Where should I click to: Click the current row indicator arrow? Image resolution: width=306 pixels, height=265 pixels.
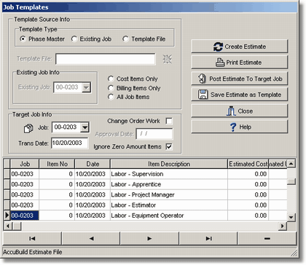point(7,215)
